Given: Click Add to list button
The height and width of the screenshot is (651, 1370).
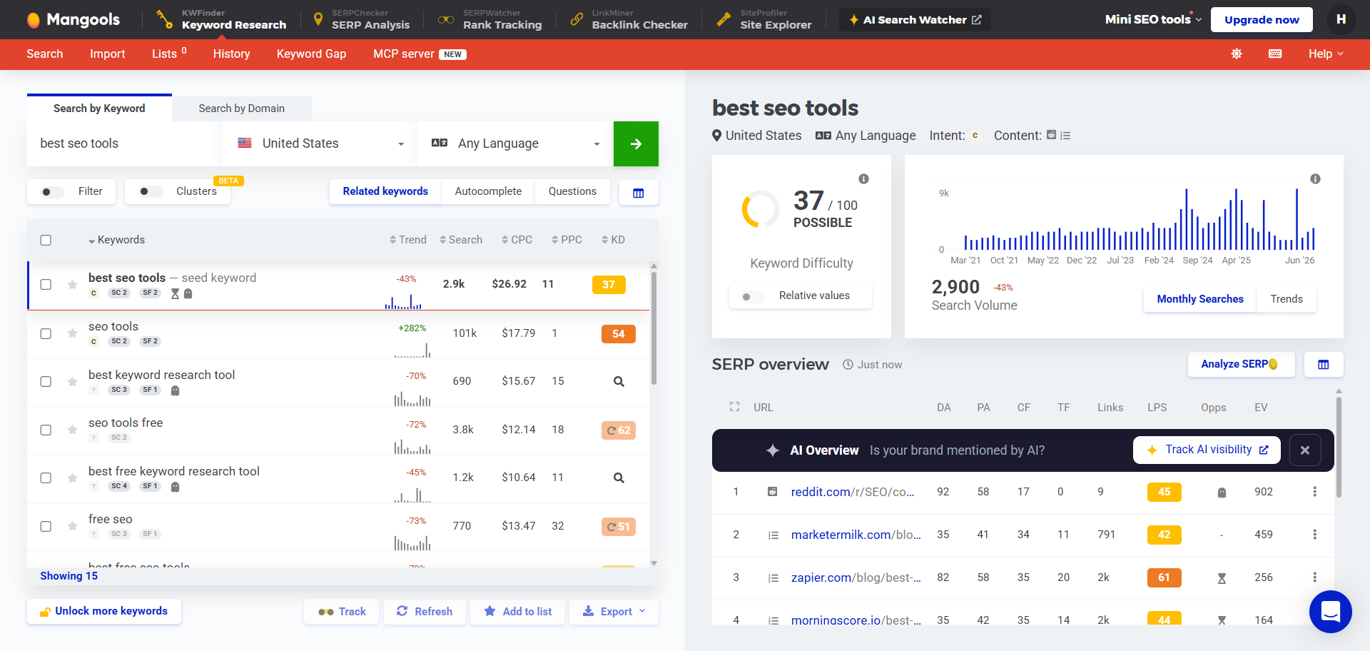Looking at the screenshot, I should (518, 612).
